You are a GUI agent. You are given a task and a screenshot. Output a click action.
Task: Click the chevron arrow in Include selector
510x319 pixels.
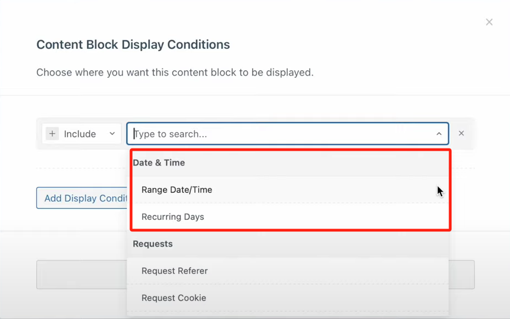112,134
